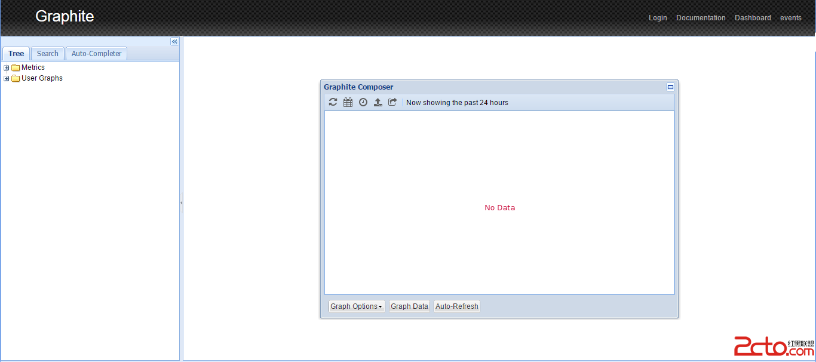Click the Graphite Composer title bar text

tap(358, 87)
